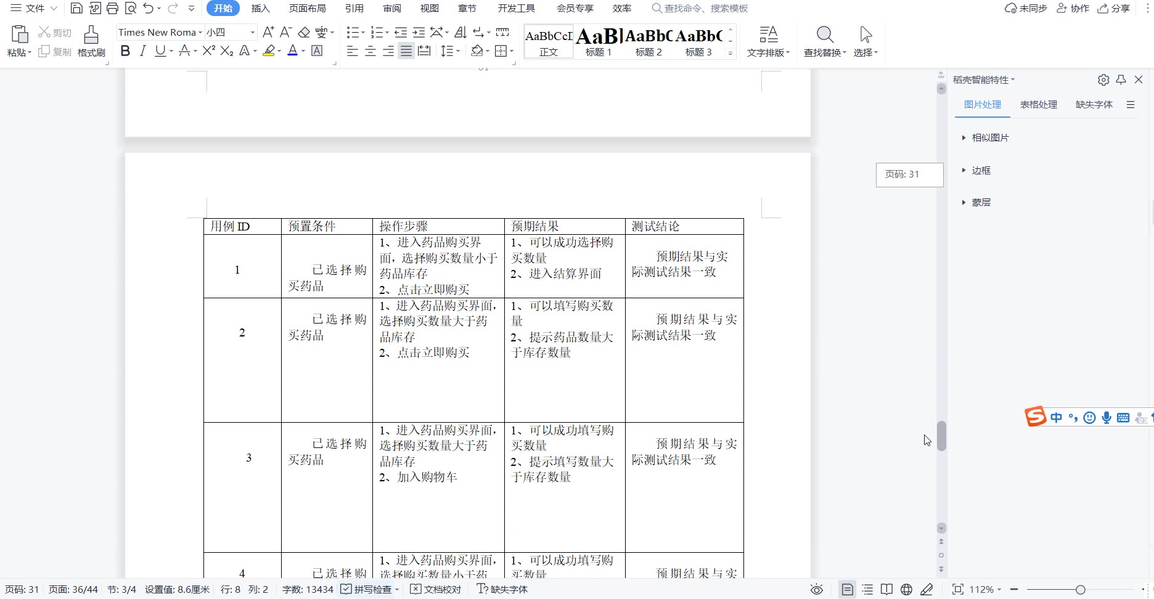The image size is (1154, 599).
Task: Switch to web layout view
Action: tap(906, 590)
